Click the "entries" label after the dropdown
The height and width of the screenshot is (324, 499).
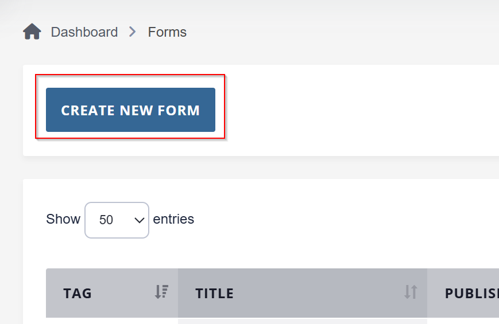[173, 219]
